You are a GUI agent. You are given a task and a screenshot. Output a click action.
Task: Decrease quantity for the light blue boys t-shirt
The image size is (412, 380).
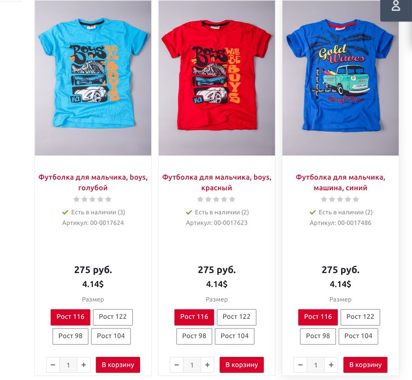tap(53, 365)
